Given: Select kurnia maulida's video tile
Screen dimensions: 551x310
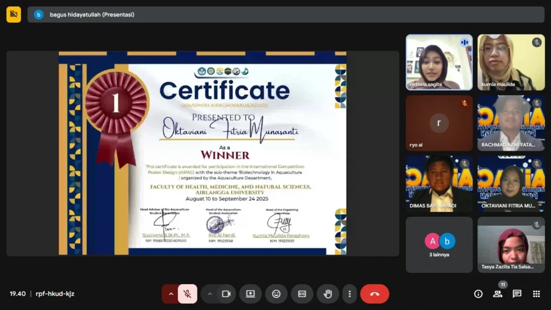Looking at the screenshot, I should pos(511,62).
